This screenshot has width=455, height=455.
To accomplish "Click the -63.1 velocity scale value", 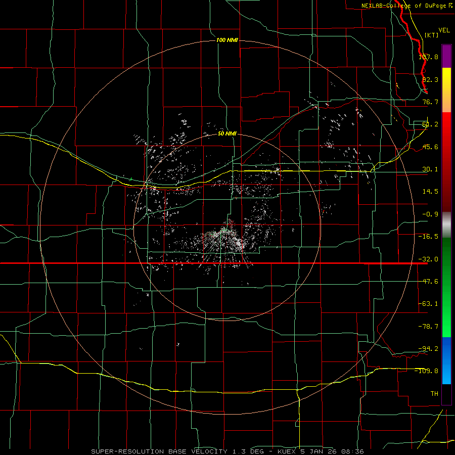I will 428,304.
